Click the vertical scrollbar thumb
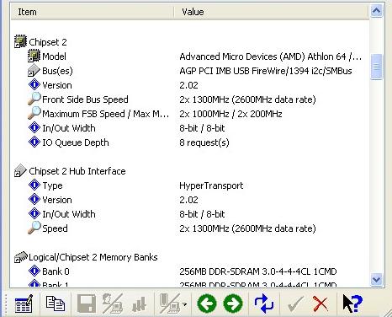This screenshot has width=392, height=317. [x=376, y=67]
